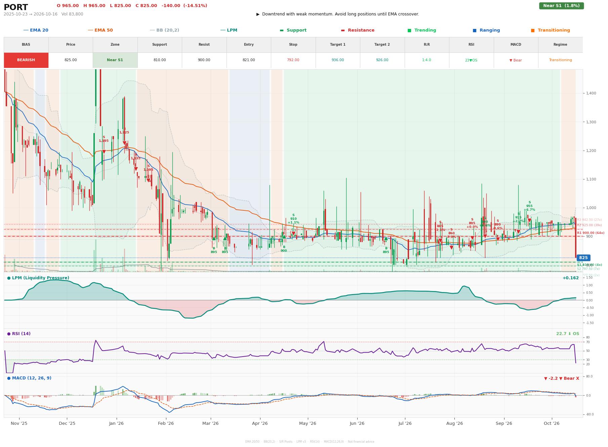Click the Near S1 (1.8%) badge

click(x=561, y=6)
